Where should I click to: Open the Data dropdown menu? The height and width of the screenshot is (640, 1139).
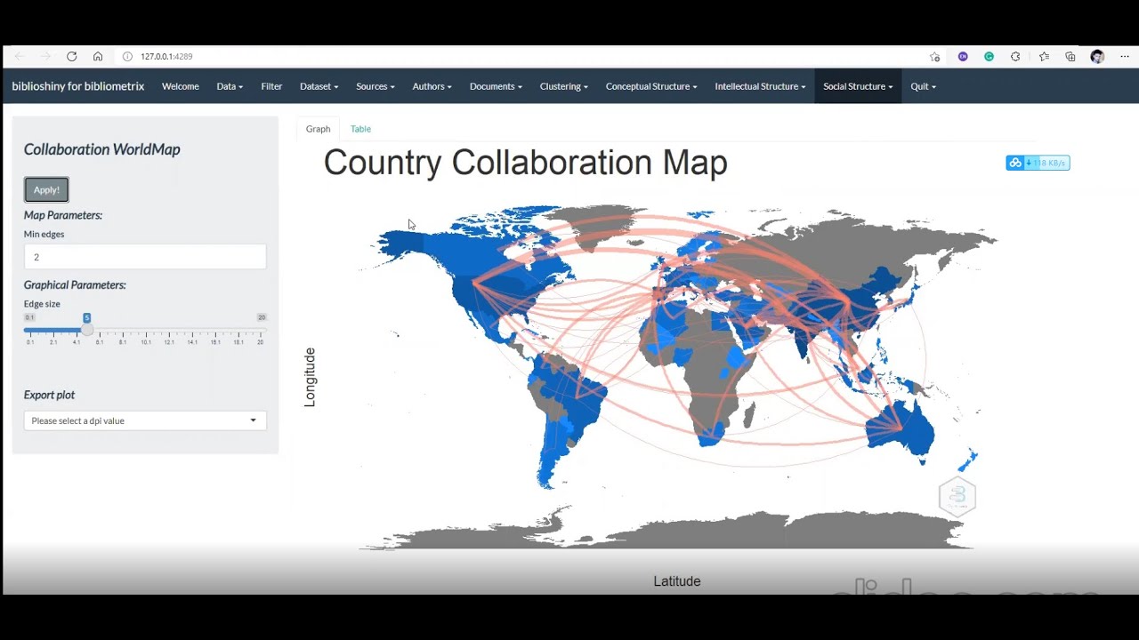tap(230, 86)
